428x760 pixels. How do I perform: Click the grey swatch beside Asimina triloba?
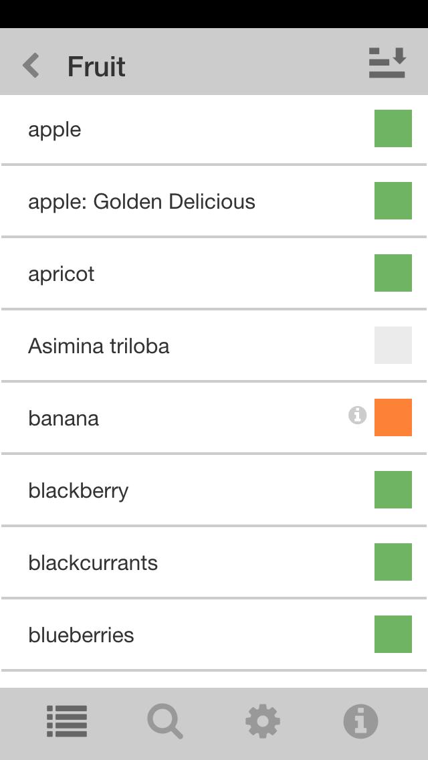393,345
